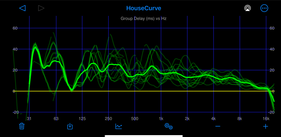Open settings with the gears icon

(169, 126)
